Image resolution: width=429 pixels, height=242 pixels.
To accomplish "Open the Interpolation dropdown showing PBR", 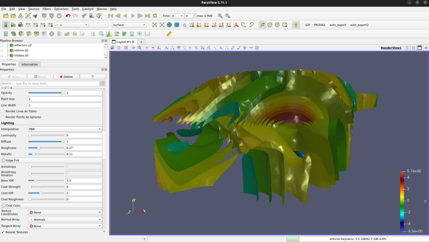I will tap(65, 129).
